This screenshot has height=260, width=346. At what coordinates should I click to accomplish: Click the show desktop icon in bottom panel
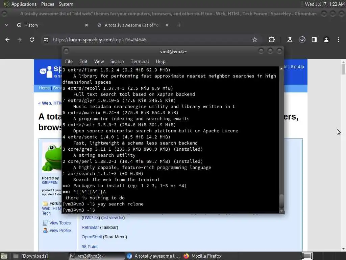point(4,256)
